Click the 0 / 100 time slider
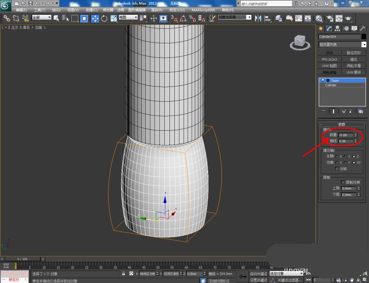The width and height of the screenshot is (369, 283). pos(22,259)
